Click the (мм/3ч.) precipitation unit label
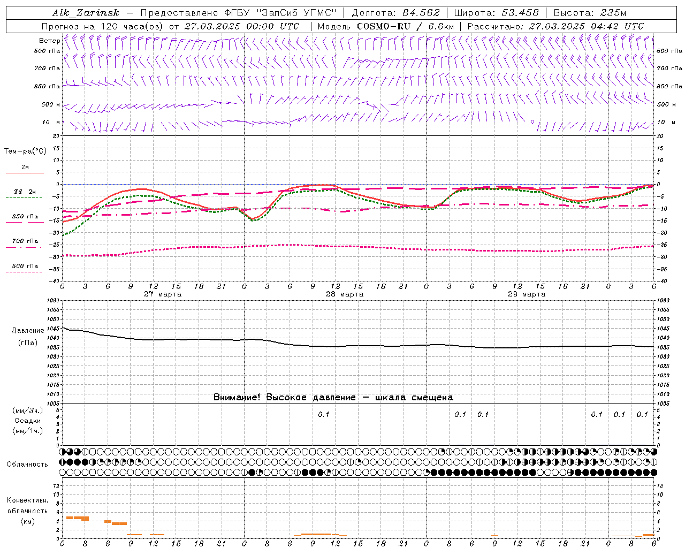 28,411
